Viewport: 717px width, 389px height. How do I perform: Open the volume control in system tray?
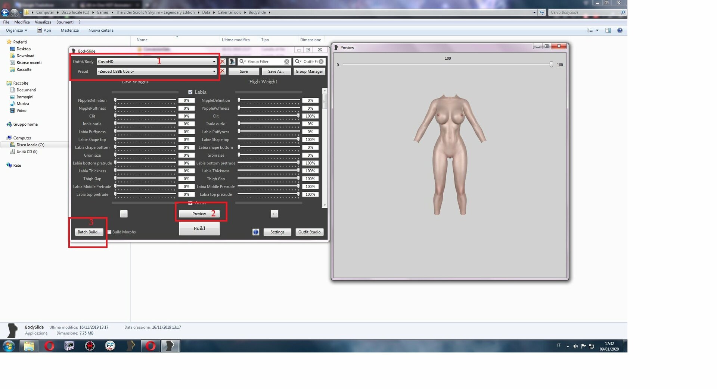pyautogui.click(x=575, y=346)
